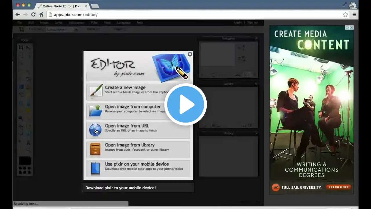The height and width of the screenshot is (209, 371).
Task: Select the Move tool in the Tools panel
Action: tap(28, 48)
